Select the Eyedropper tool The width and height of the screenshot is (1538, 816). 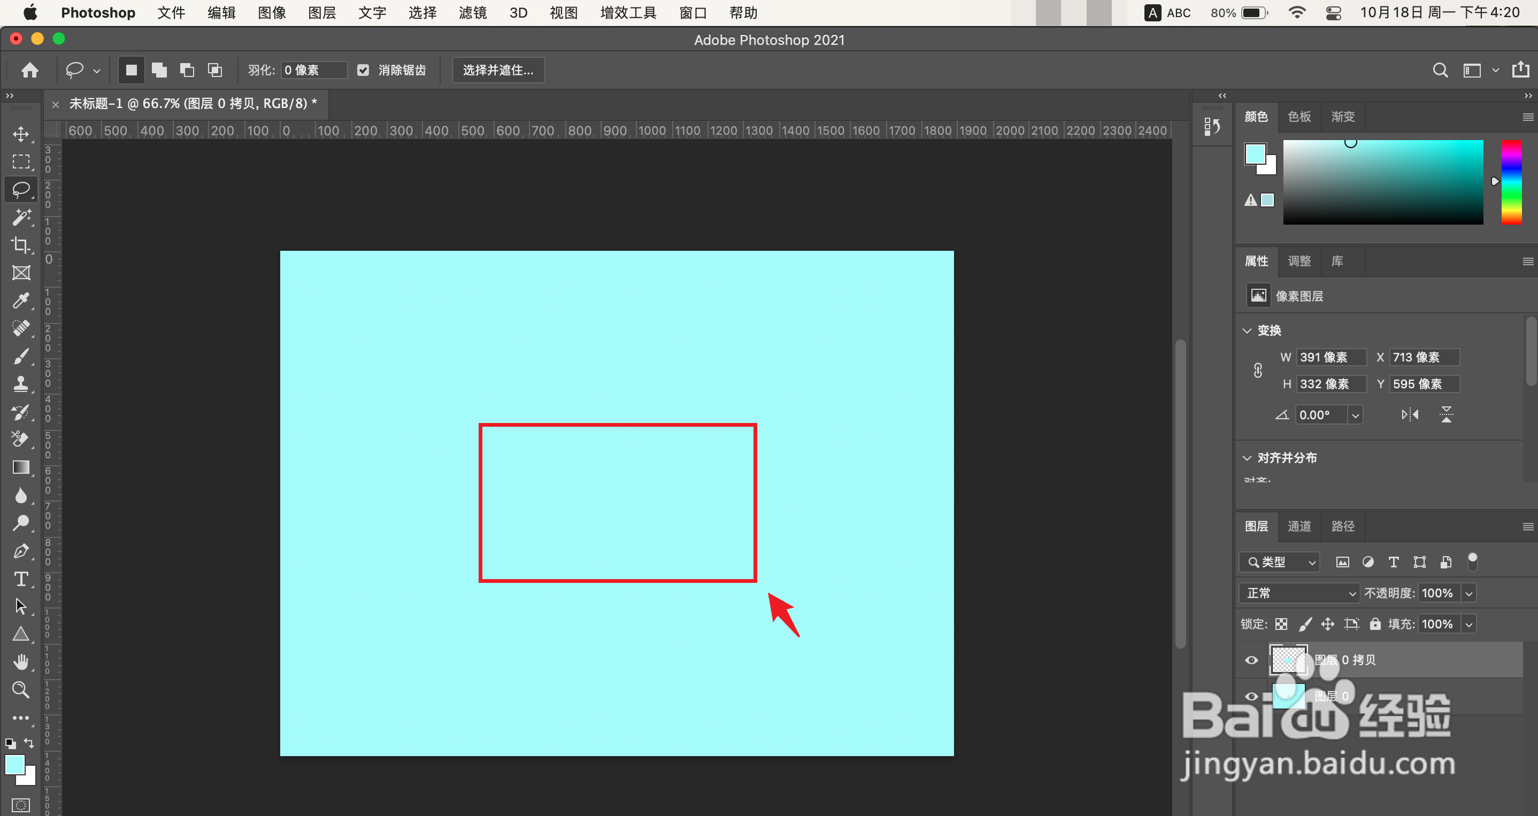pyautogui.click(x=21, y=301)
